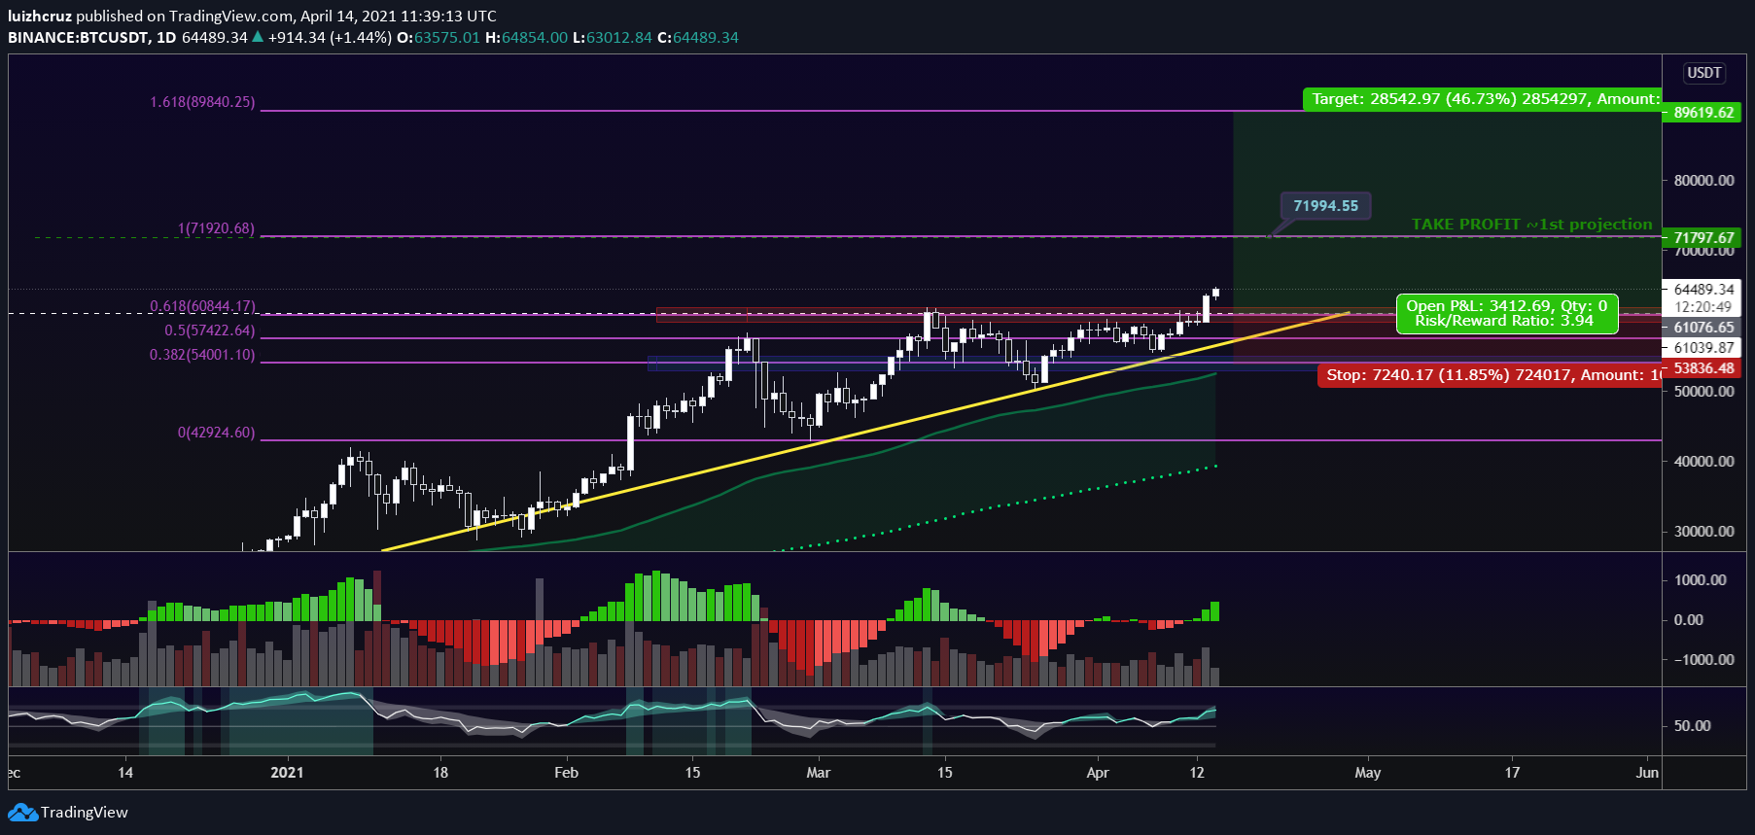Open the luizhcruz author name

(x=40, y=16)
